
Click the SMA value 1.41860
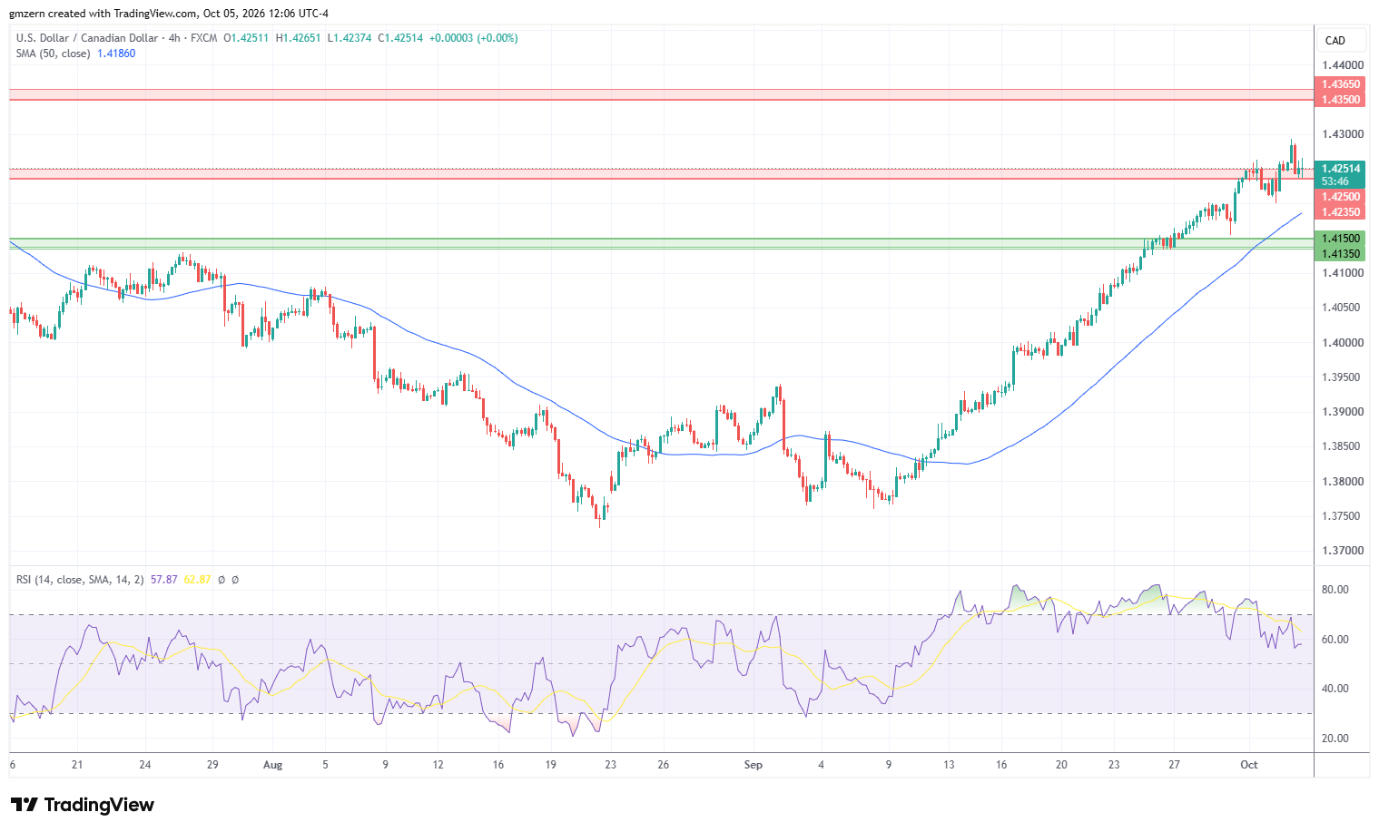click(x=116, y=54)
